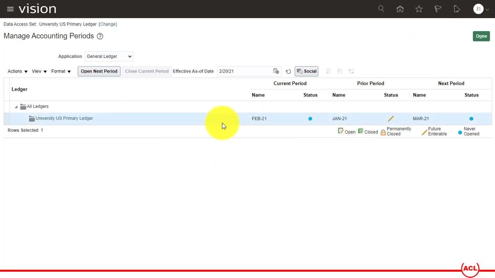
Task: Click the University US Primary Ledger folder icon
Action: (x=32, y=119)
